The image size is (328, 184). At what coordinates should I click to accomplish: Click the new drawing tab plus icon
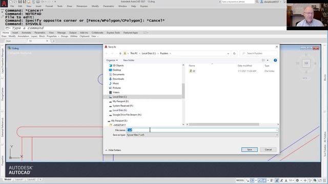pos(53,41)
